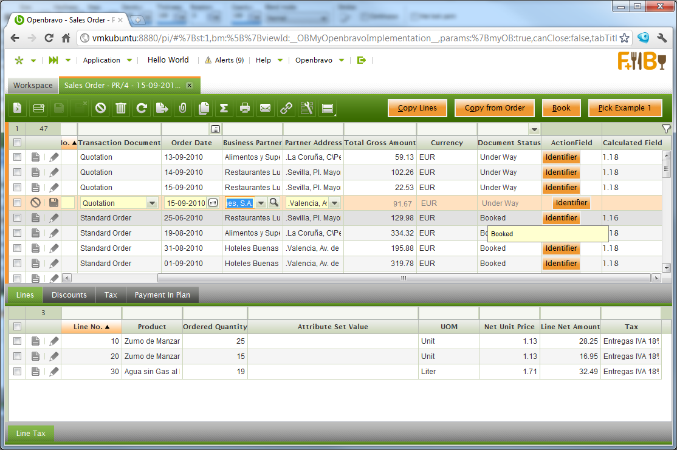Refresh the grid with the reload icon
The image size is (677, 450).
point(142,108)
